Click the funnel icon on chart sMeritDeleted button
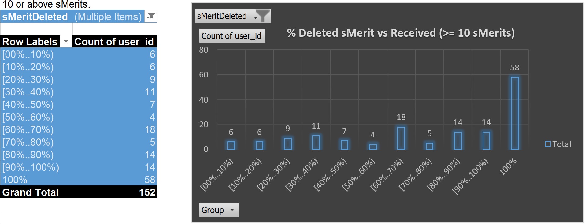This screenshot has height=224, width=585. click(x=262, y=16)
